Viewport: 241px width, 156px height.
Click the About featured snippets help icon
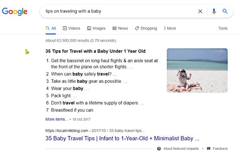pos(159,148)
